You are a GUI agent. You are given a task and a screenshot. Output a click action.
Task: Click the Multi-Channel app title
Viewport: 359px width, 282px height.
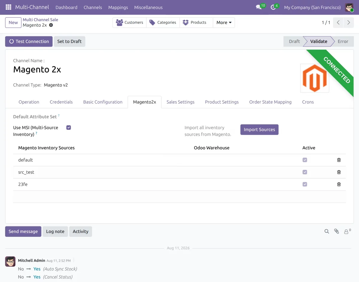click(32, 7)
